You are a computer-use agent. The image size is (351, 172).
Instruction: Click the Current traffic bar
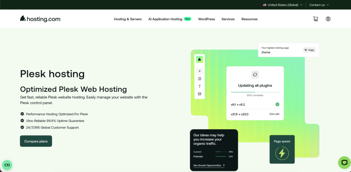(x=221, y=152)
